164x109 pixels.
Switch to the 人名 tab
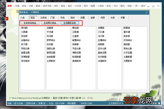point(22,18)
